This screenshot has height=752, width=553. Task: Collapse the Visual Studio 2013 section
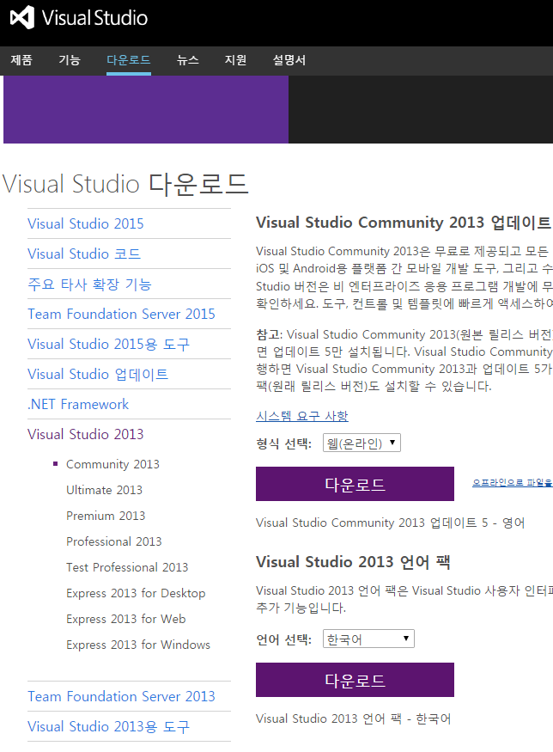(x=85, y=434)
